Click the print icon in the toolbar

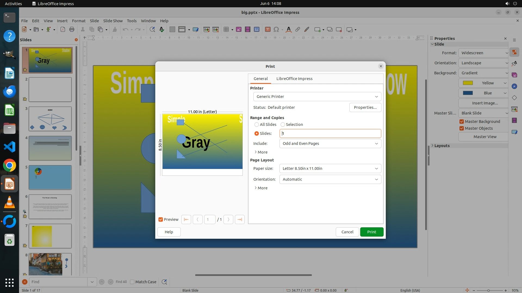(x=72, y=29)
